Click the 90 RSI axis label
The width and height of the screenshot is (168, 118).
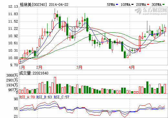coord(16,99)
